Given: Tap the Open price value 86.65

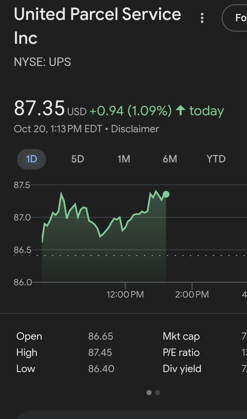Looking at the screenshot, I should coord(101,336).
